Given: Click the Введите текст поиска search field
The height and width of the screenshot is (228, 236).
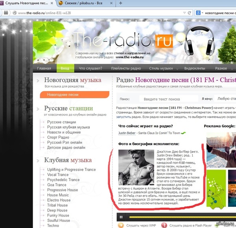Looking at the screenshot, I should tap(169, 99).
